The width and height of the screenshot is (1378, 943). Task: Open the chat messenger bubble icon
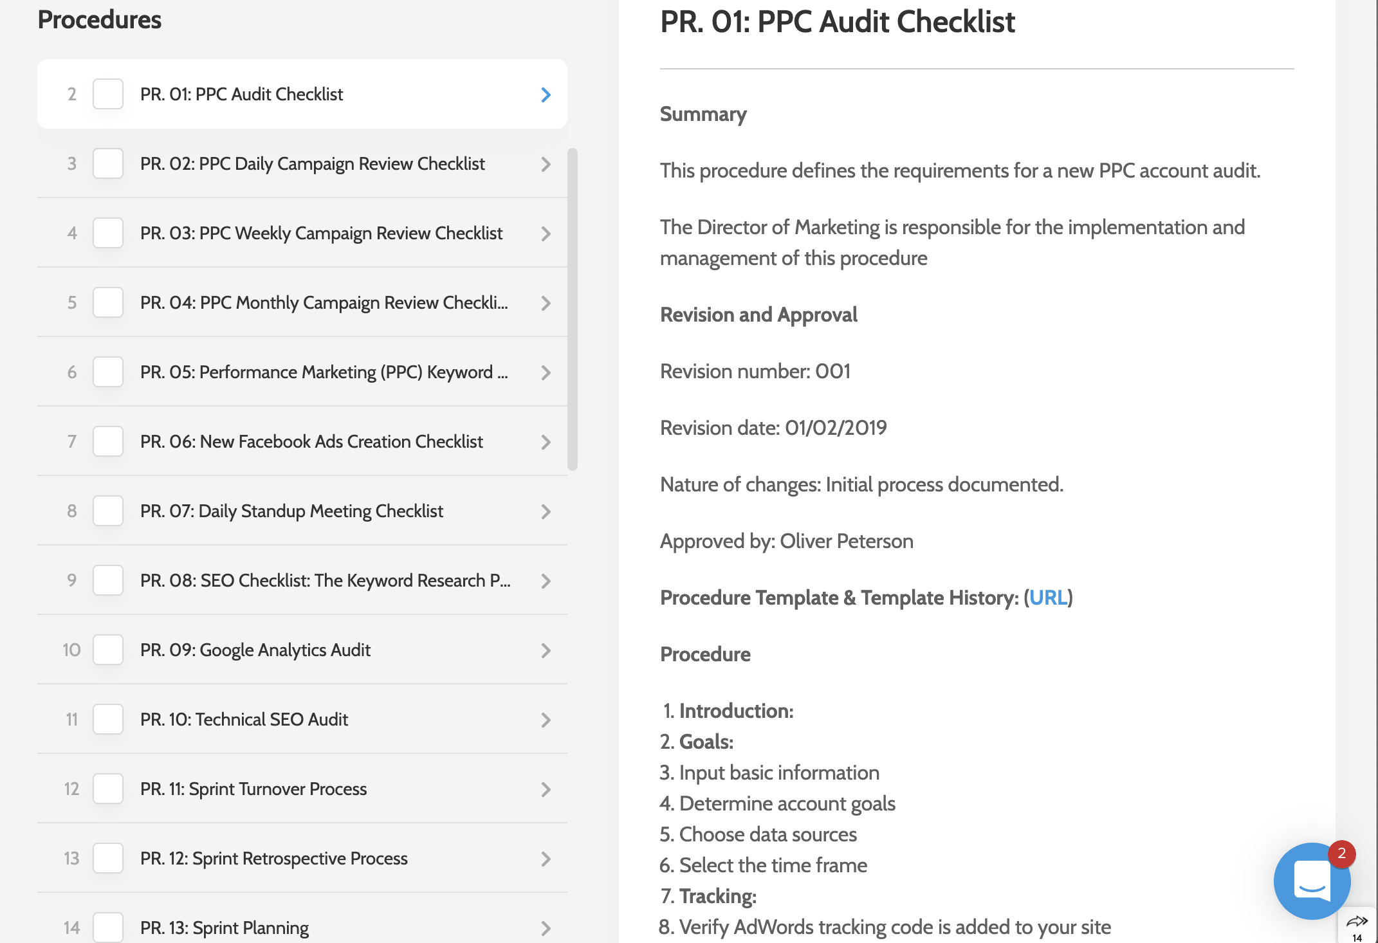(x=1312, y=881)
